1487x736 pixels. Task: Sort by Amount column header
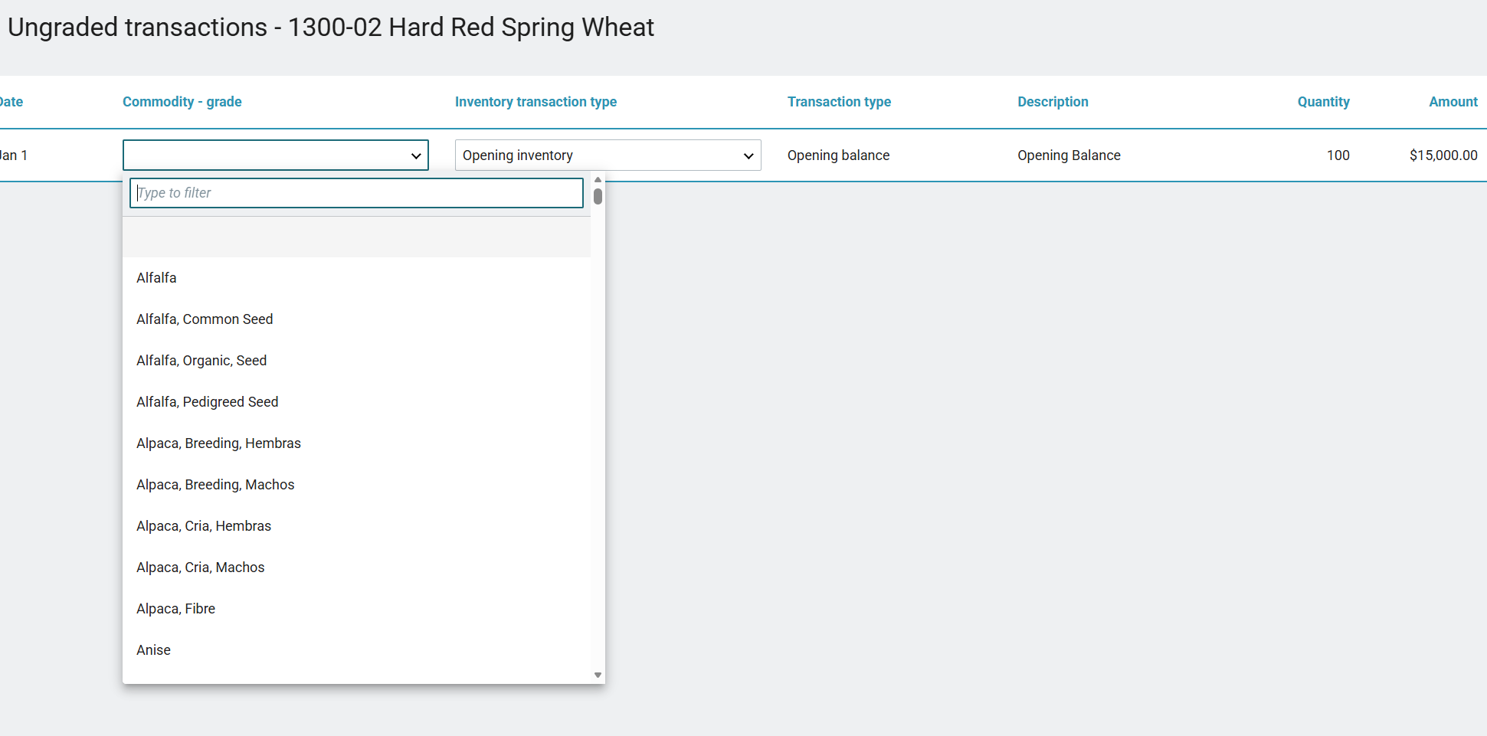tap(1453, 102)
